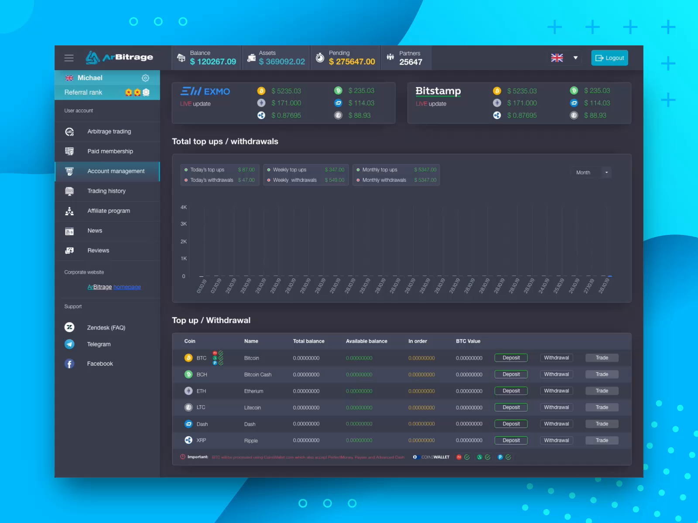Click the Zendesk (FAQ) icon

(69, 327)
